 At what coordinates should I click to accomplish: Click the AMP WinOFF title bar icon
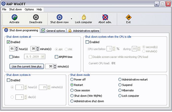click(x=3, y=4)
